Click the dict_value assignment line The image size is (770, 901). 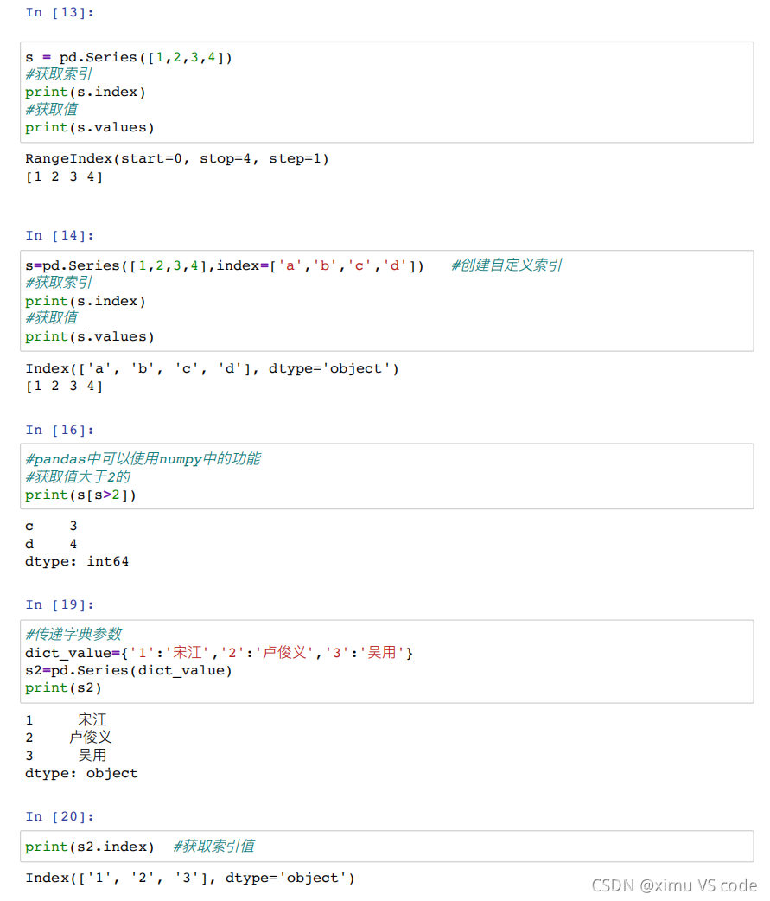tap(219, 653)
